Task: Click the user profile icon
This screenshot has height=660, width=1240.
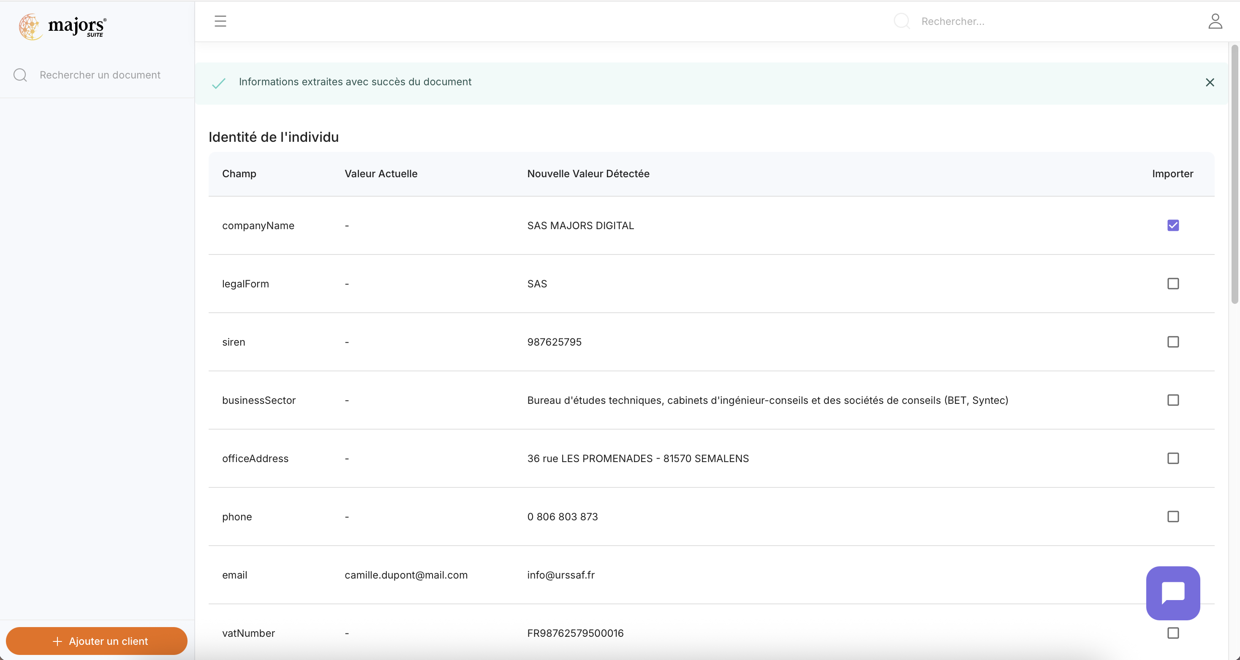Action: [1215, 21]
